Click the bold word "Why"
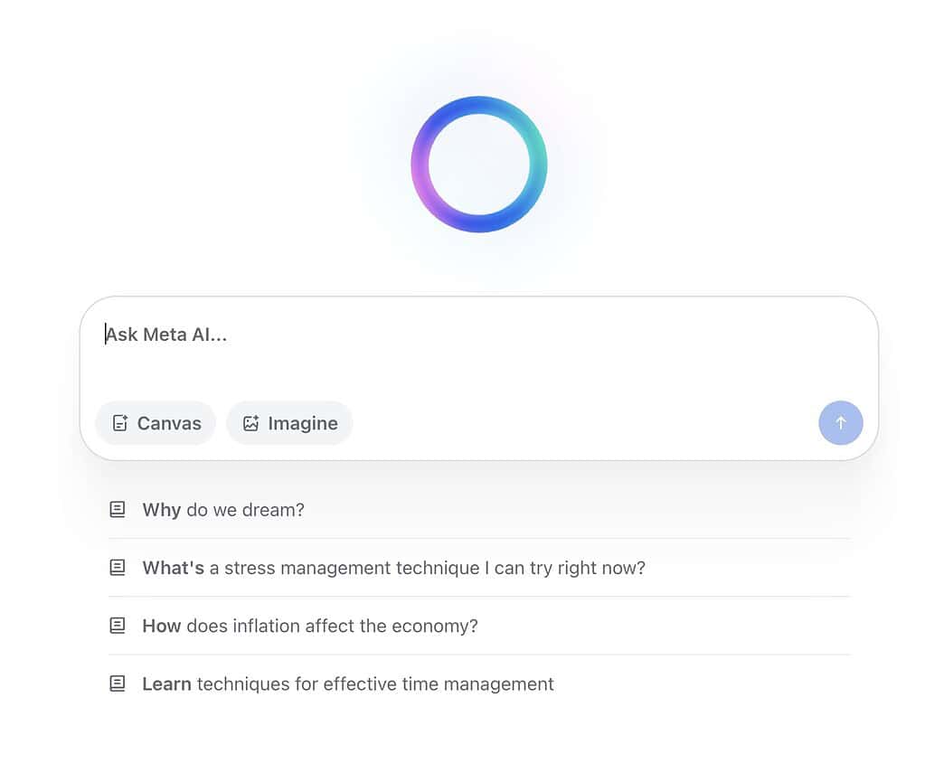 click(161, 510)
